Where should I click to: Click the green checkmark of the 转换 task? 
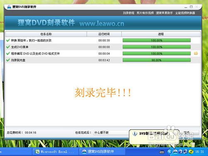click(x=8, y=40)
